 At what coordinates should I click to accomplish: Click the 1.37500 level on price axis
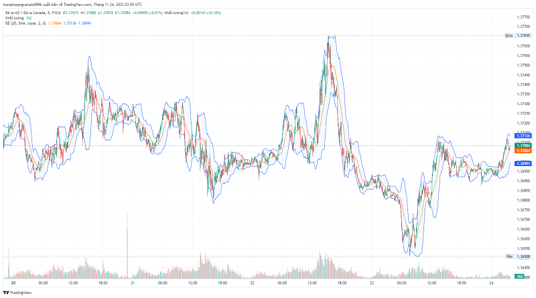point(525,65)
